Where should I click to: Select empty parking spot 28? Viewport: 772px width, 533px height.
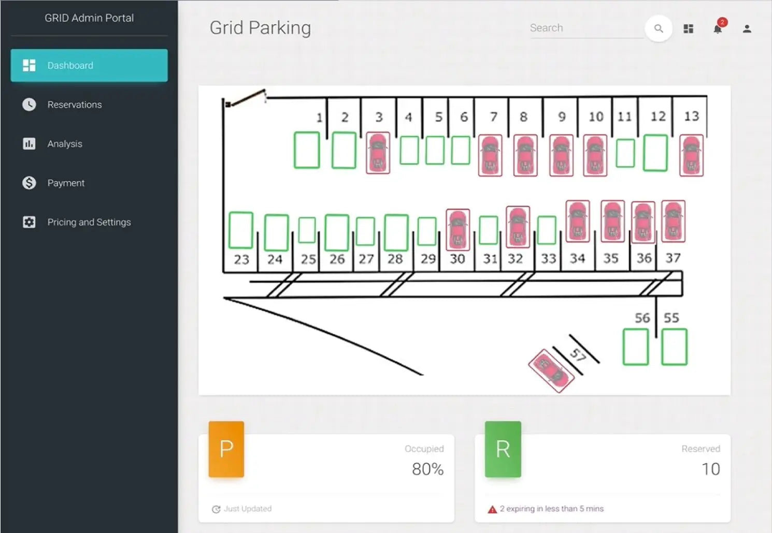tap(396, 233)
